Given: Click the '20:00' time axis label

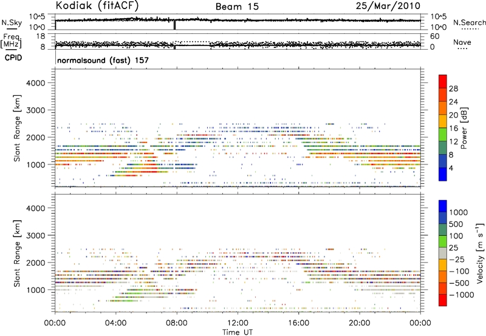Looking at the screenshot, I should click(359, 323).
